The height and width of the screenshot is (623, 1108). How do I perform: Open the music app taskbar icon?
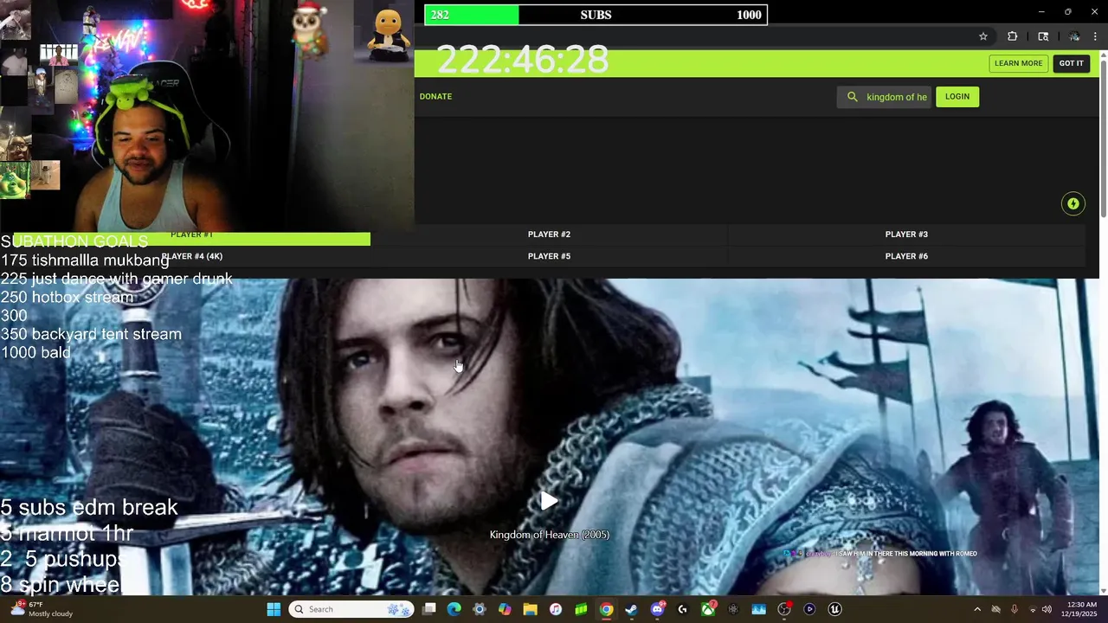click(556, 609)
